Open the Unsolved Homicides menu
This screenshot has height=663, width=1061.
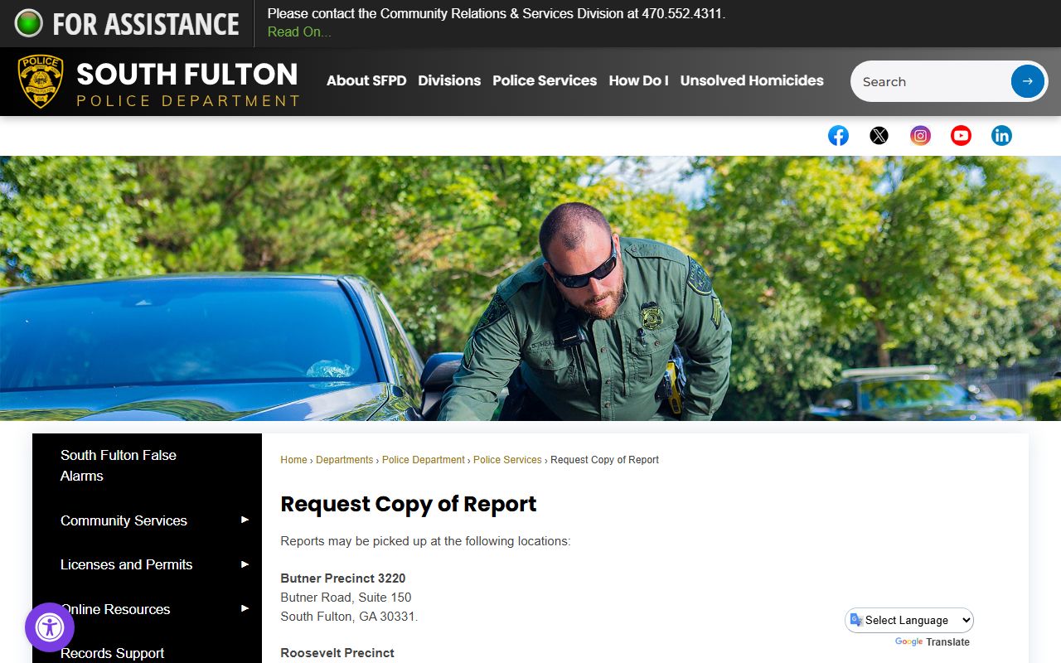click(x=752, y=80)
